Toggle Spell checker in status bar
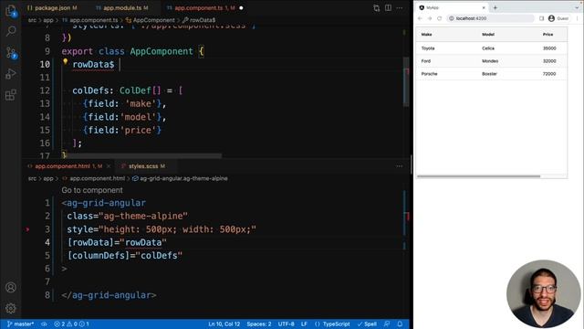The height and width of the screenshot is (329, 584). click(x=367, y=324)
